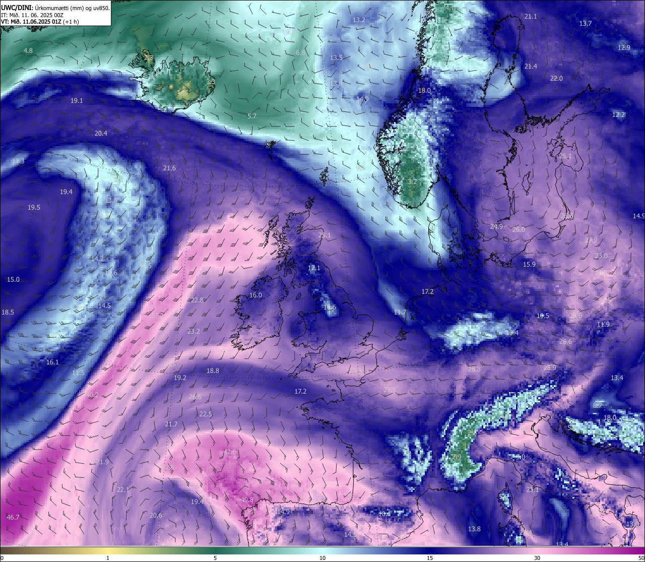645x562 pixels.
Task: Click the initial time line 'IT: Mið. 11. 06. 2025 00Z'
Action: click(32, 15)
